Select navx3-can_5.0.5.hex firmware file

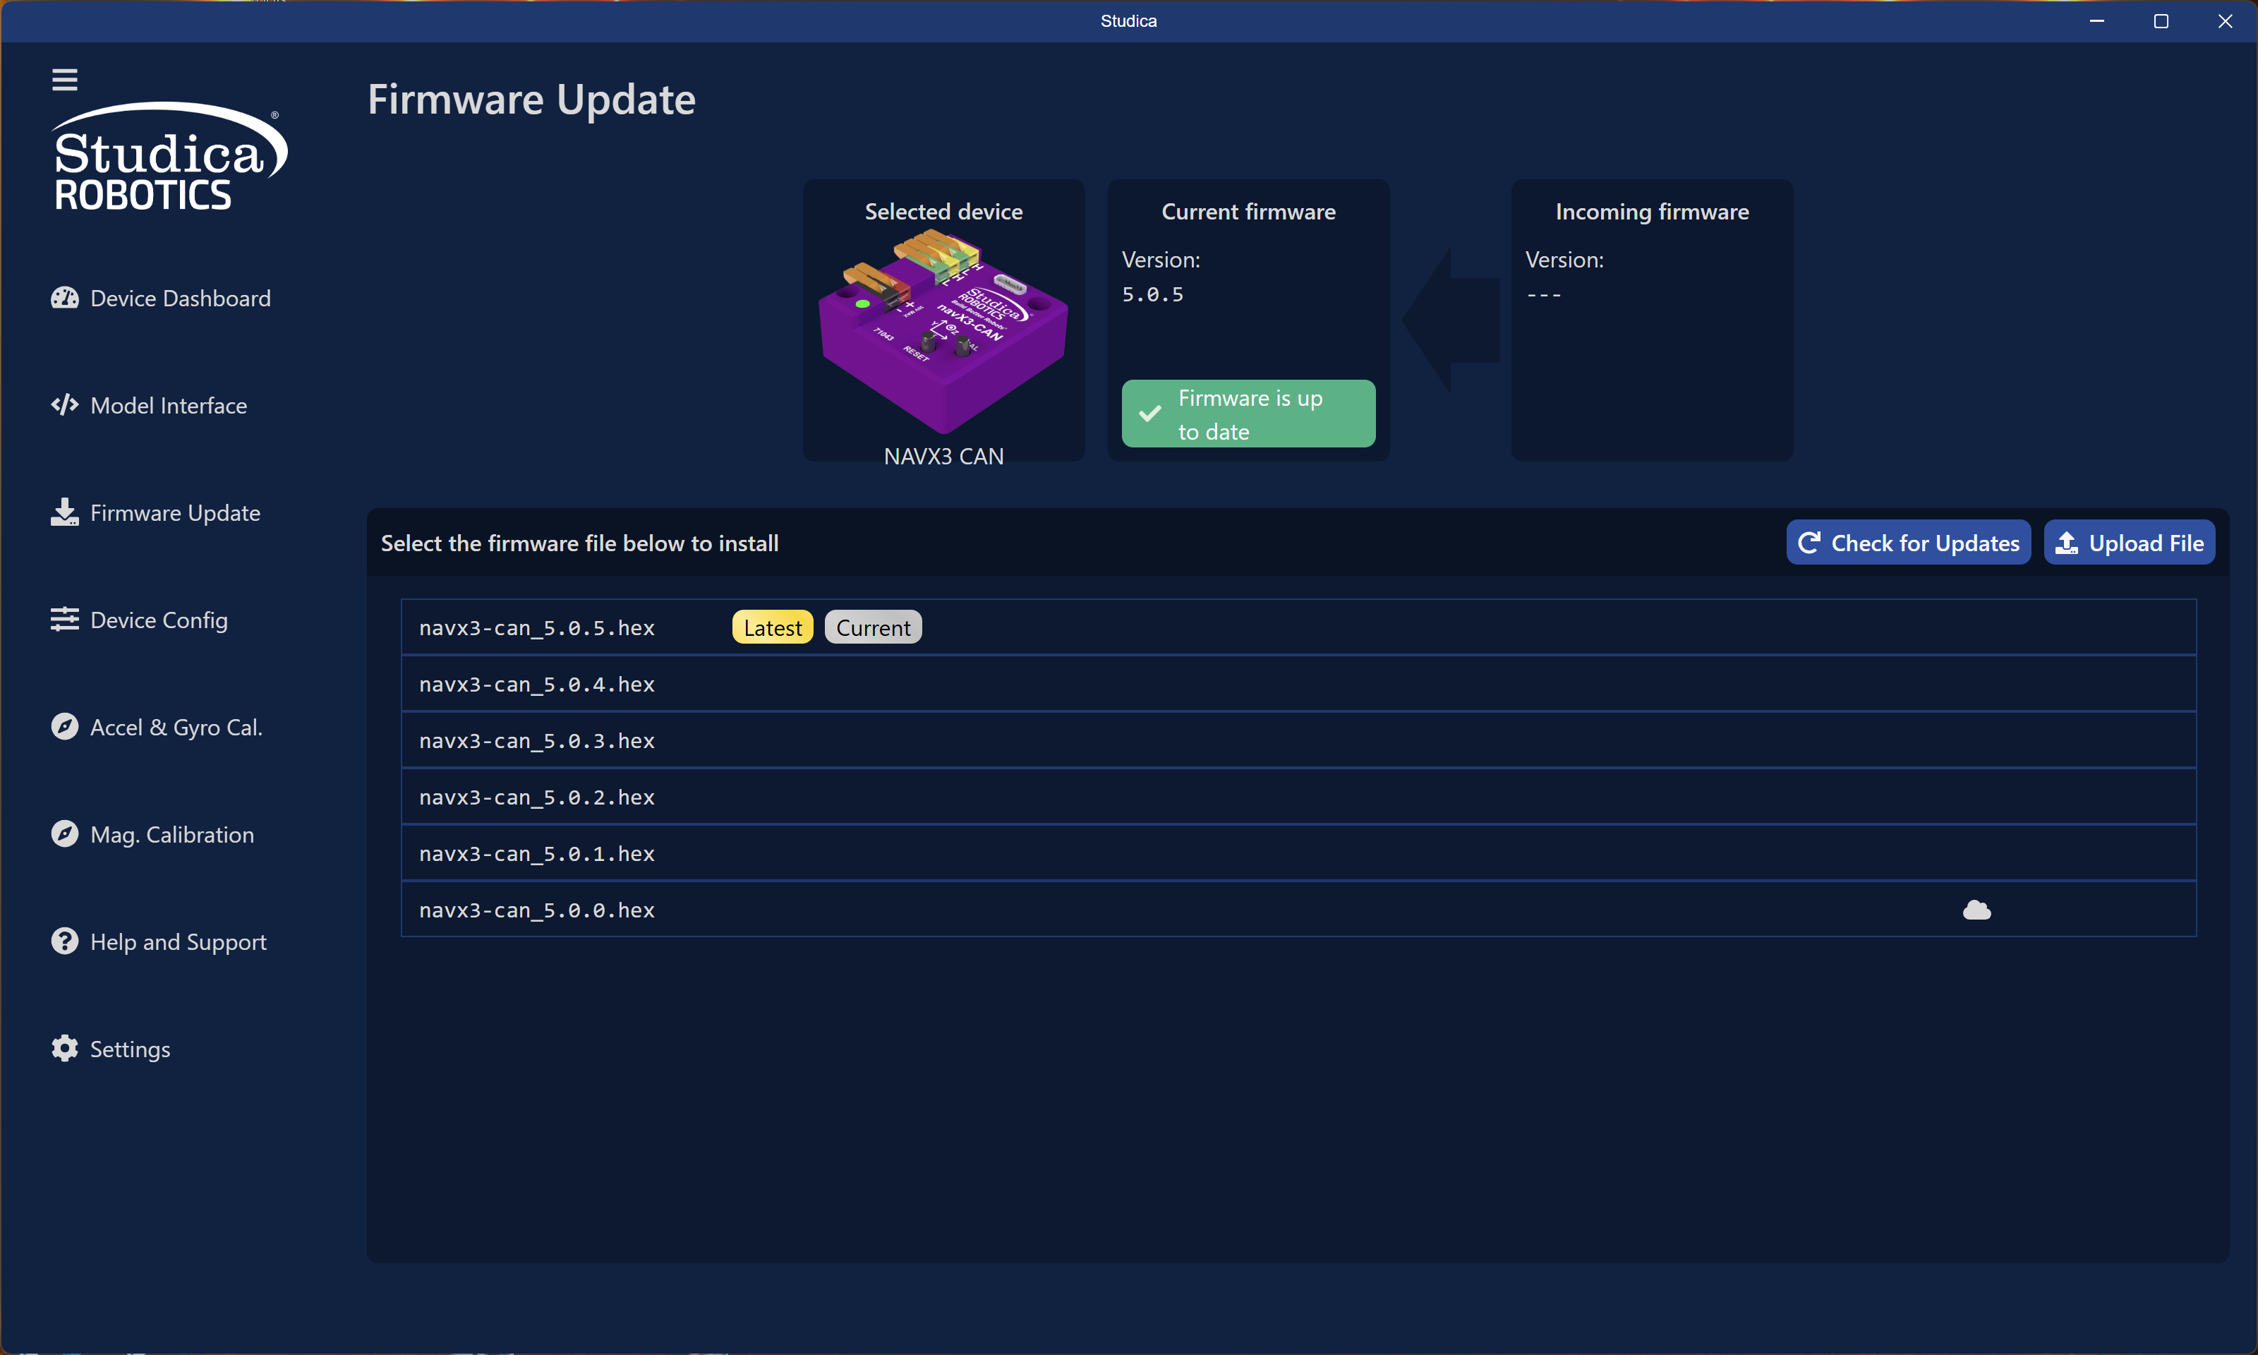point(537,628)
